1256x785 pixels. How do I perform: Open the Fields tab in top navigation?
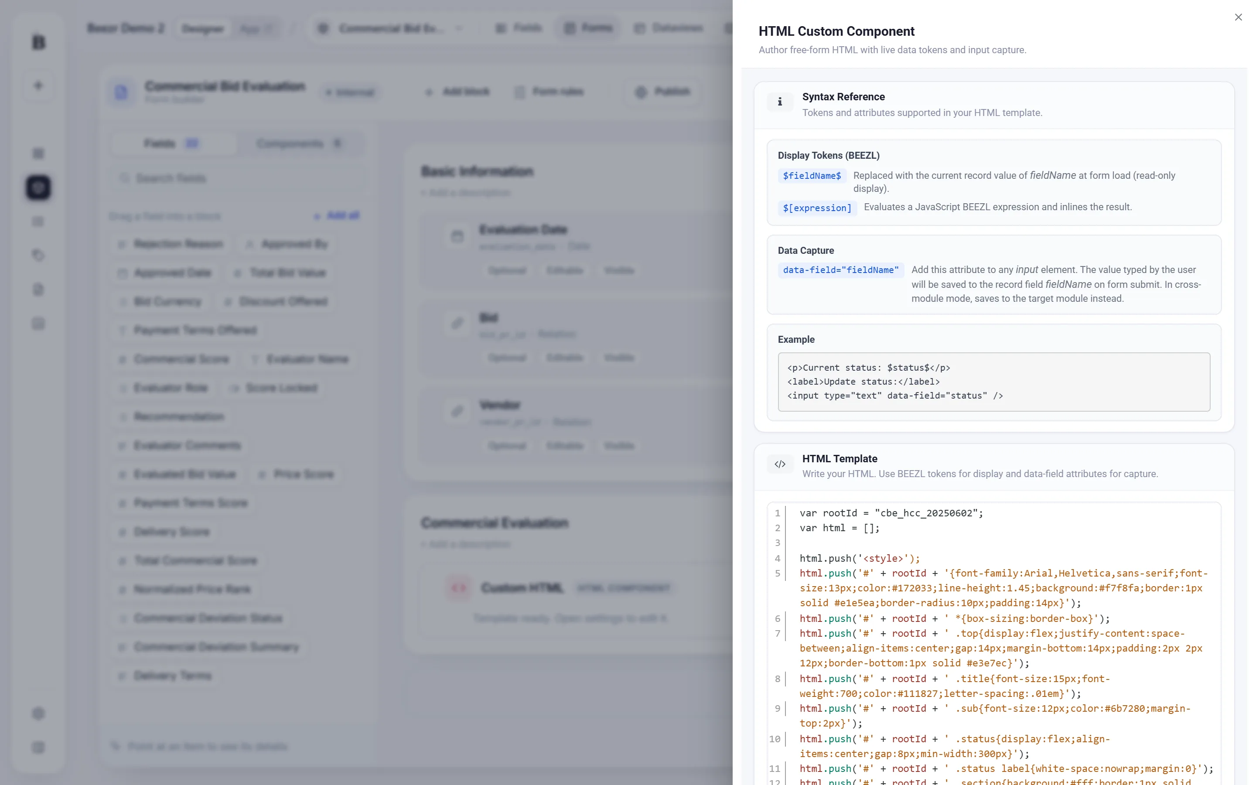click(519, 27)
